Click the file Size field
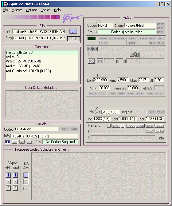Screen dimensions: 172x206 [x=39, y=38]
